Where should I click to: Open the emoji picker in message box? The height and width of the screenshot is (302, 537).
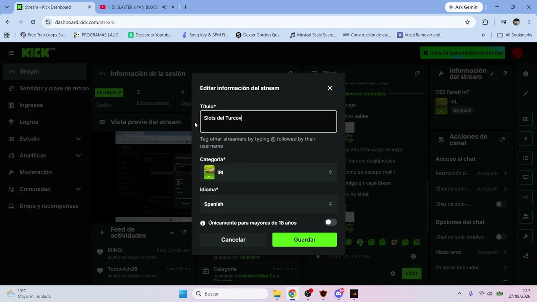point(413,256)
